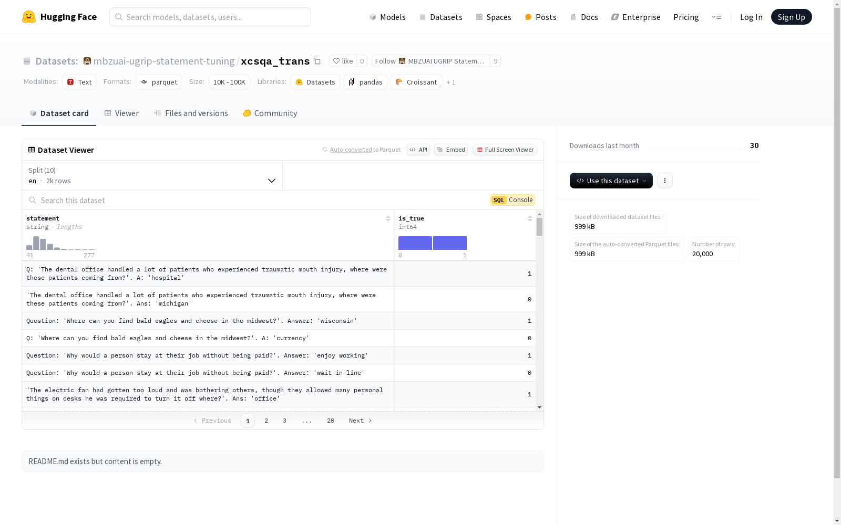Jump to page 20 of the dataset
The height and width of the screenshot is (525, 841).
[331, 421]
